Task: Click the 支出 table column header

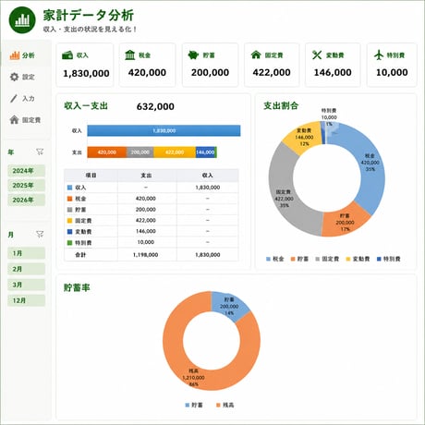Action: point(146,176)
